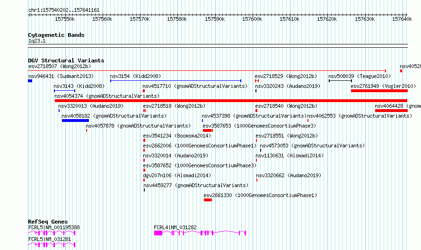Select the nsv946431 (Sudmant2013) label
The height and width of the screenshot is (250, 421).
(61, 76)
